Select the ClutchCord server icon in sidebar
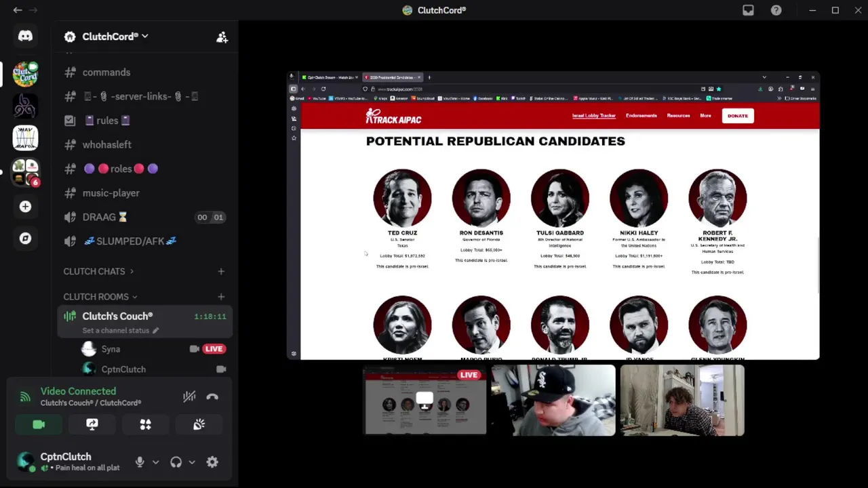The height and width of the screenshot is (488, 868). pyautogui.click(x=25, y=73)
